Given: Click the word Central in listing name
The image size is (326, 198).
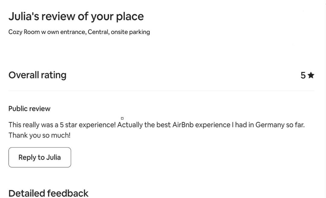Looking at the screenshot, I should coord(98,32).
